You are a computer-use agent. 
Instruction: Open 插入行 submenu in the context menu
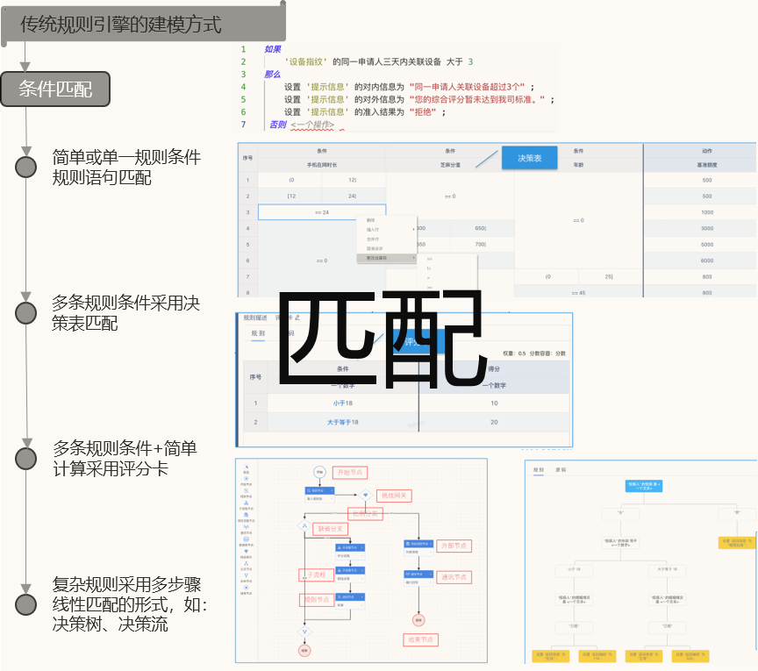click(x=386, y=230)
